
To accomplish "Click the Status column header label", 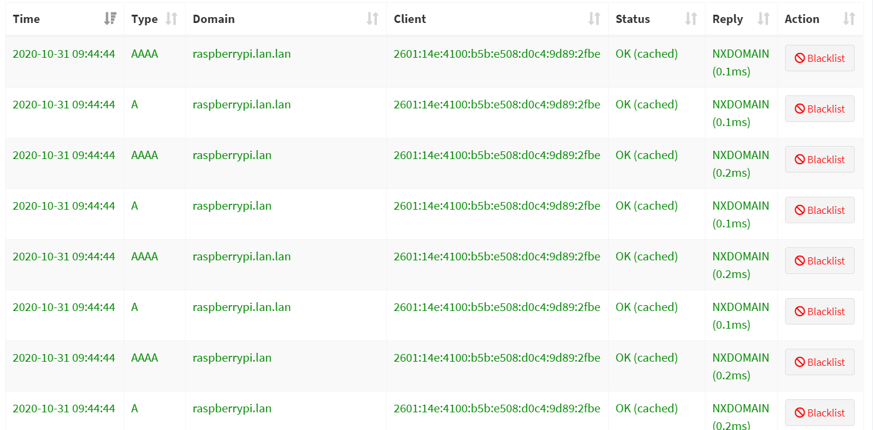I will coord(632,19).
